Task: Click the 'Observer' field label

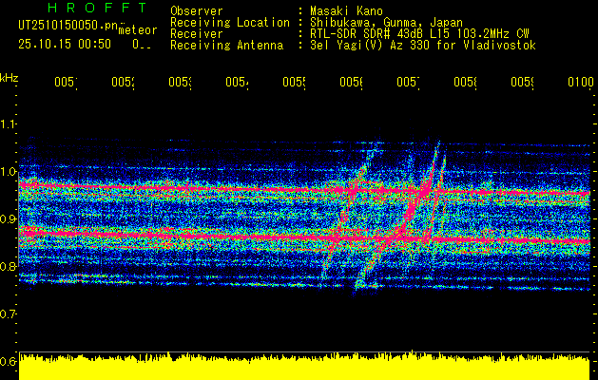Action: [x=197, y=10]
